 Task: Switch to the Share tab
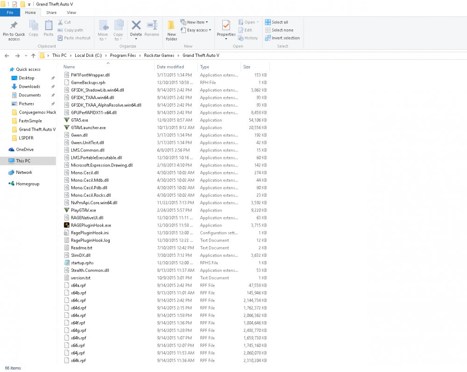point(51,13)
